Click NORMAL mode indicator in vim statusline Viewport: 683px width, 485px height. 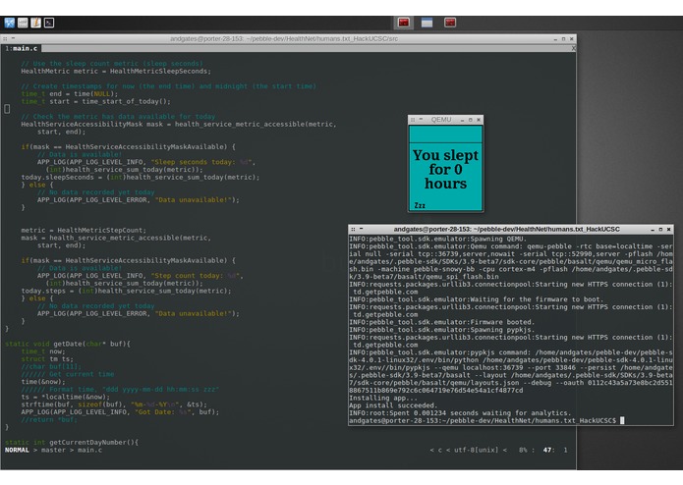pos(17,450)
